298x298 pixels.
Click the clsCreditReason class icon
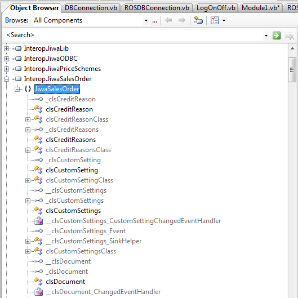[38, 109]
